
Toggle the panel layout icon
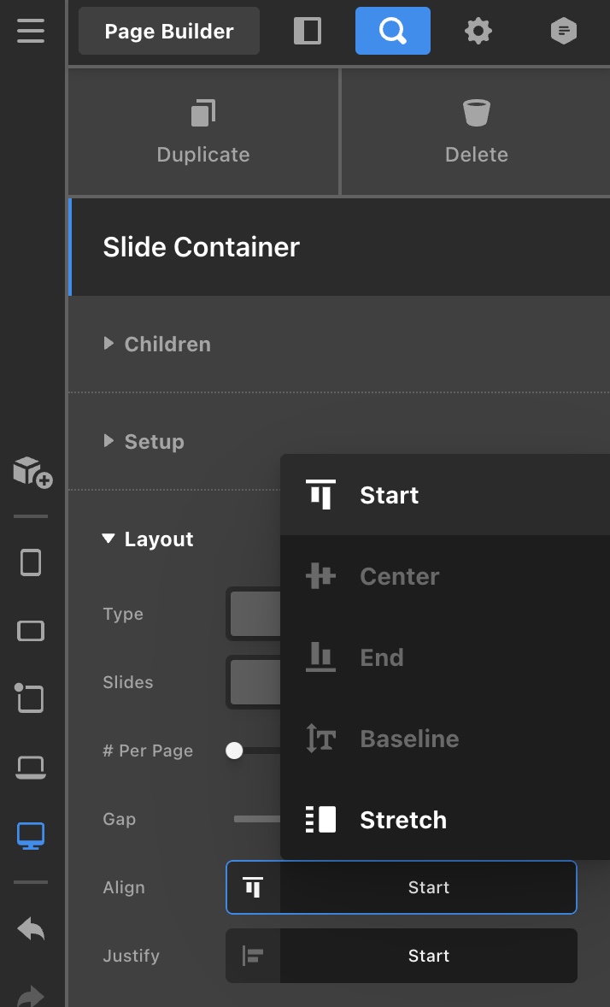tap(307, 32)
